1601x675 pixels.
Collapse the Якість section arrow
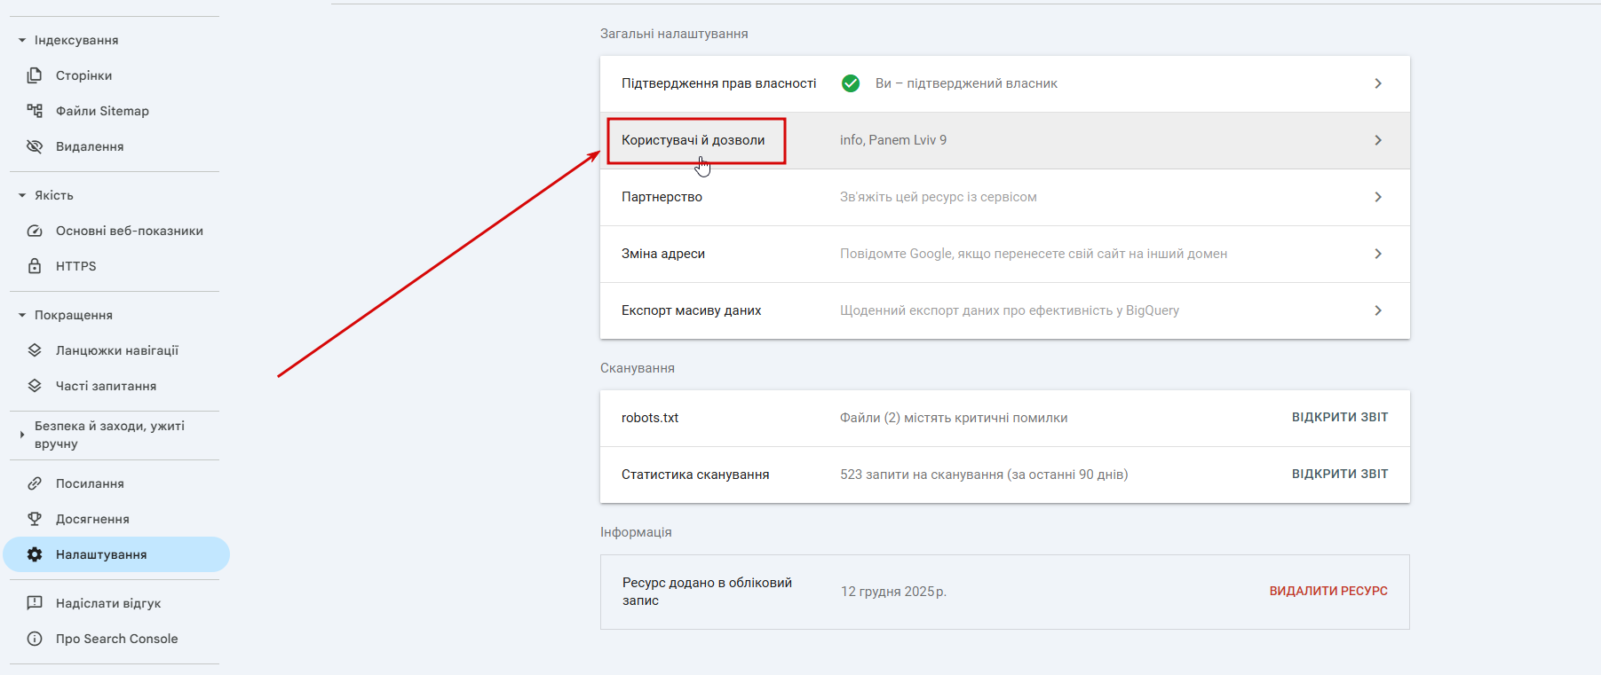(x=22, y=195)
